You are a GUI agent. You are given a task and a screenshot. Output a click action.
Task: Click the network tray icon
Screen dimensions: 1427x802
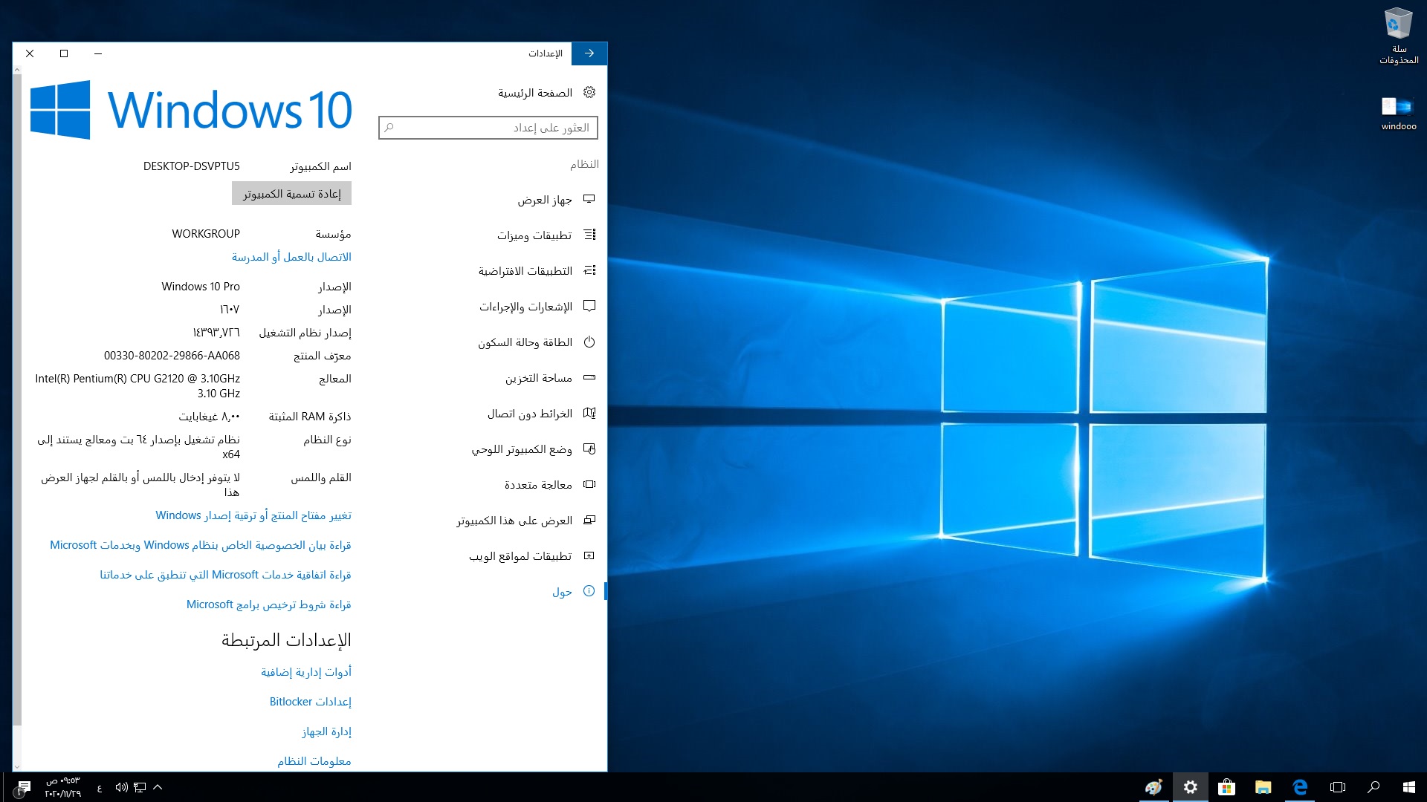click(140, 787)
